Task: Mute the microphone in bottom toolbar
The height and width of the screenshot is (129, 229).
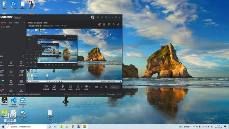Action: click(x=78, y=87)
